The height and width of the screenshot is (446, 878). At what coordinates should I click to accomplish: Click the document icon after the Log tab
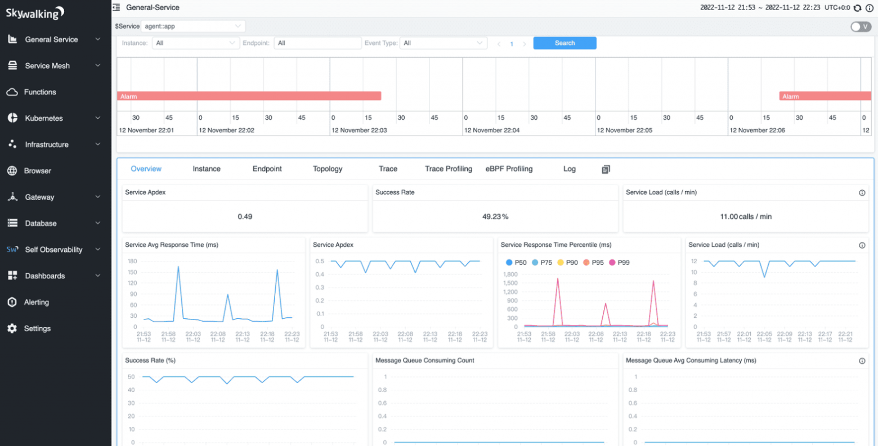point(606,169)
